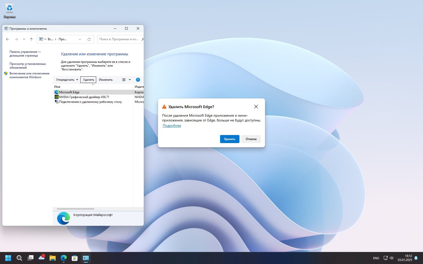Expand the address bar history dropdown
The image size is (423, 264).
tap(80, 39)
